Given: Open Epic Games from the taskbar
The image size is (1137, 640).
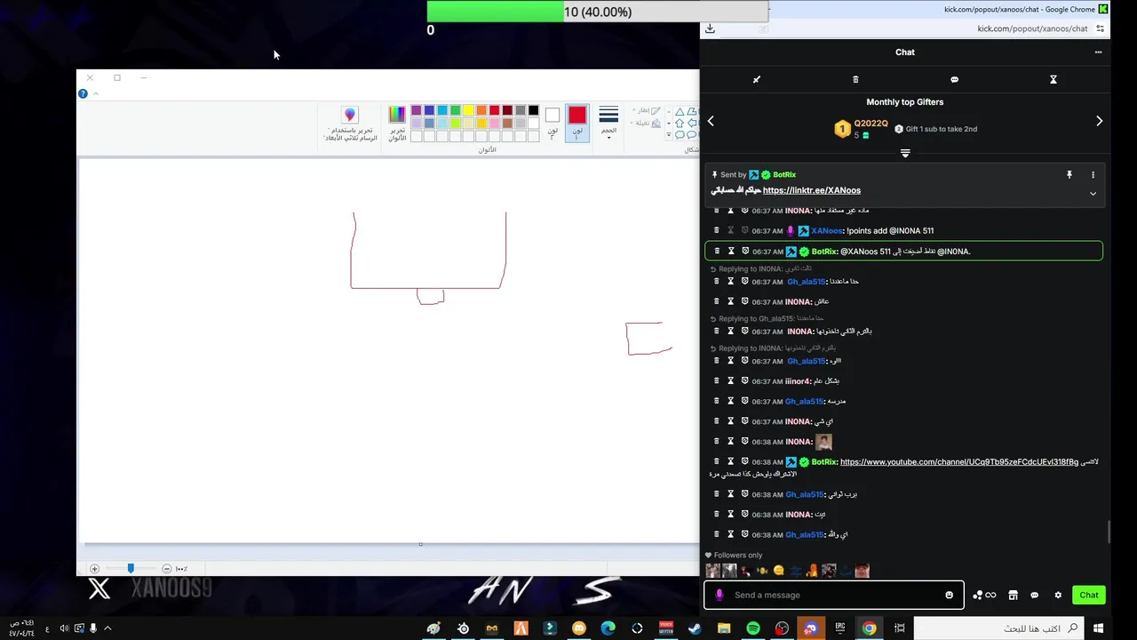Looking at the screenshot, I should point(840,628).
